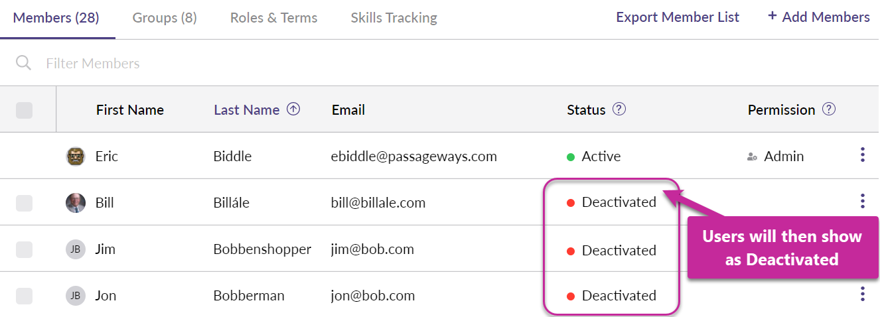
Task: Open the three-dot menu for Bill Billále
Action: tap(862, 200)
